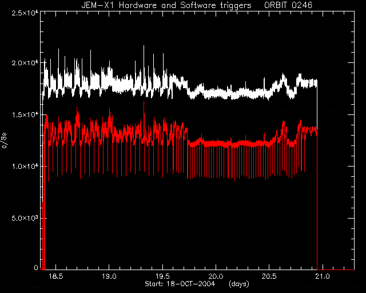This screenshot has width=366, height=293.
Task: Select the 5.0×10³ y-axis tick label
Action: [25, 218]
